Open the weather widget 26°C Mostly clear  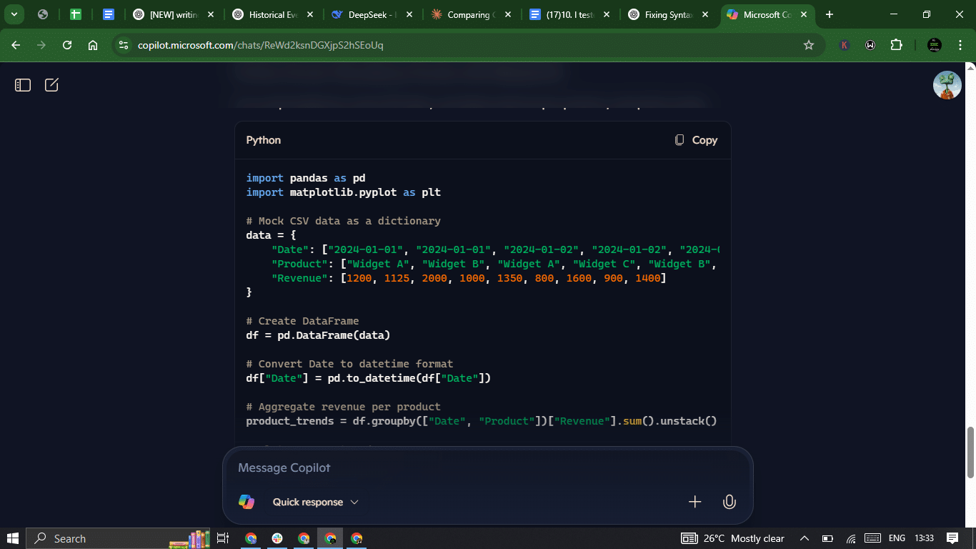(732, 538)
